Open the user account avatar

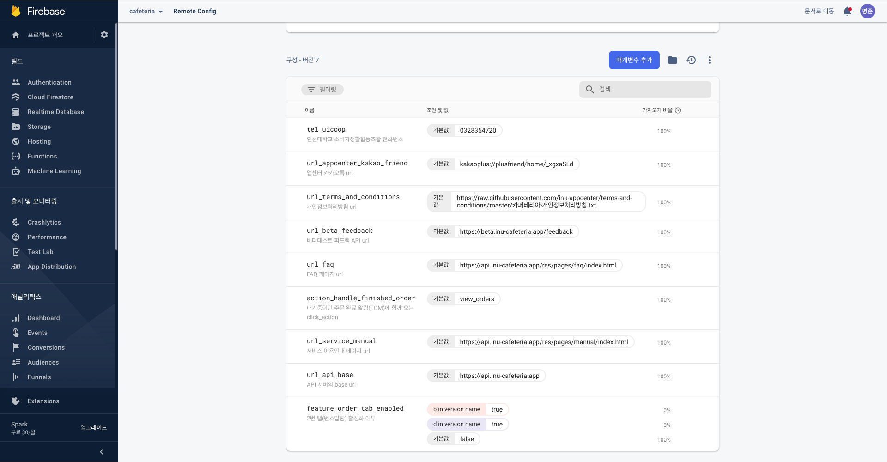click(867, 11)
